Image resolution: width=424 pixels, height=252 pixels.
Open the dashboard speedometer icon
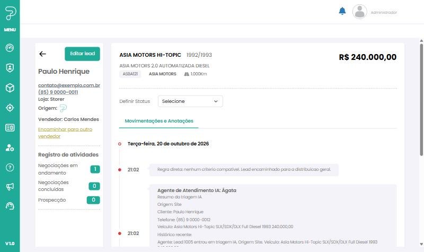point(10,48)
